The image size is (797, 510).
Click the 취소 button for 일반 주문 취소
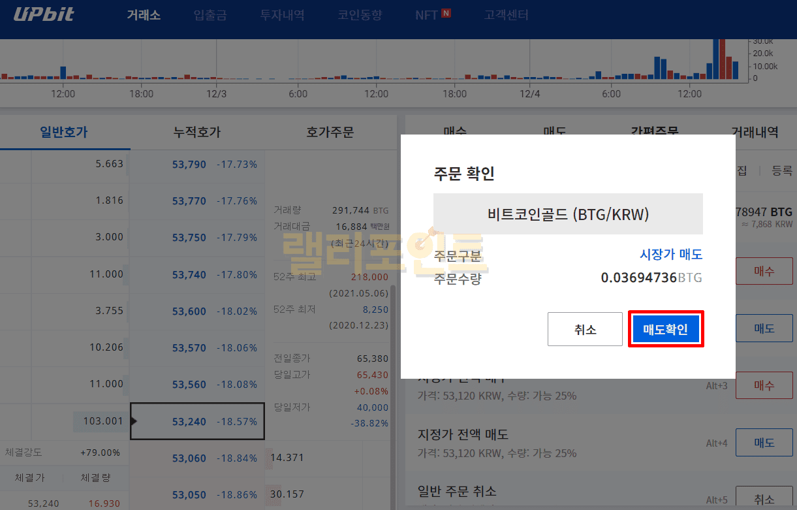click(764, 500)
